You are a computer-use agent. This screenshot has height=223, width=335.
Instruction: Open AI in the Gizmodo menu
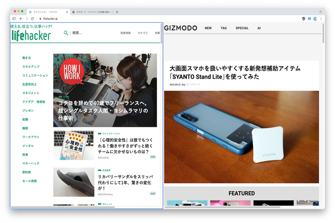pos(259,28)
